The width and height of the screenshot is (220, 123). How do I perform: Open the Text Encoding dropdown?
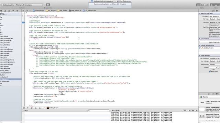pyautogui.click(x=214, y=58)
